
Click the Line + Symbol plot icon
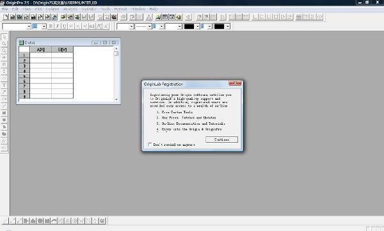(x=19, y=221)
